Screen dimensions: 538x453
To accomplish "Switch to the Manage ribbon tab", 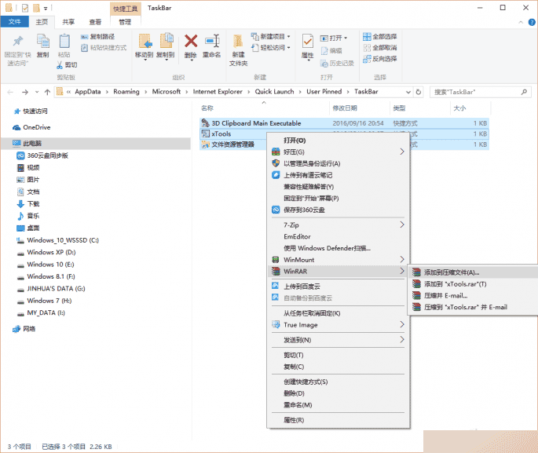I will [125, 22].
